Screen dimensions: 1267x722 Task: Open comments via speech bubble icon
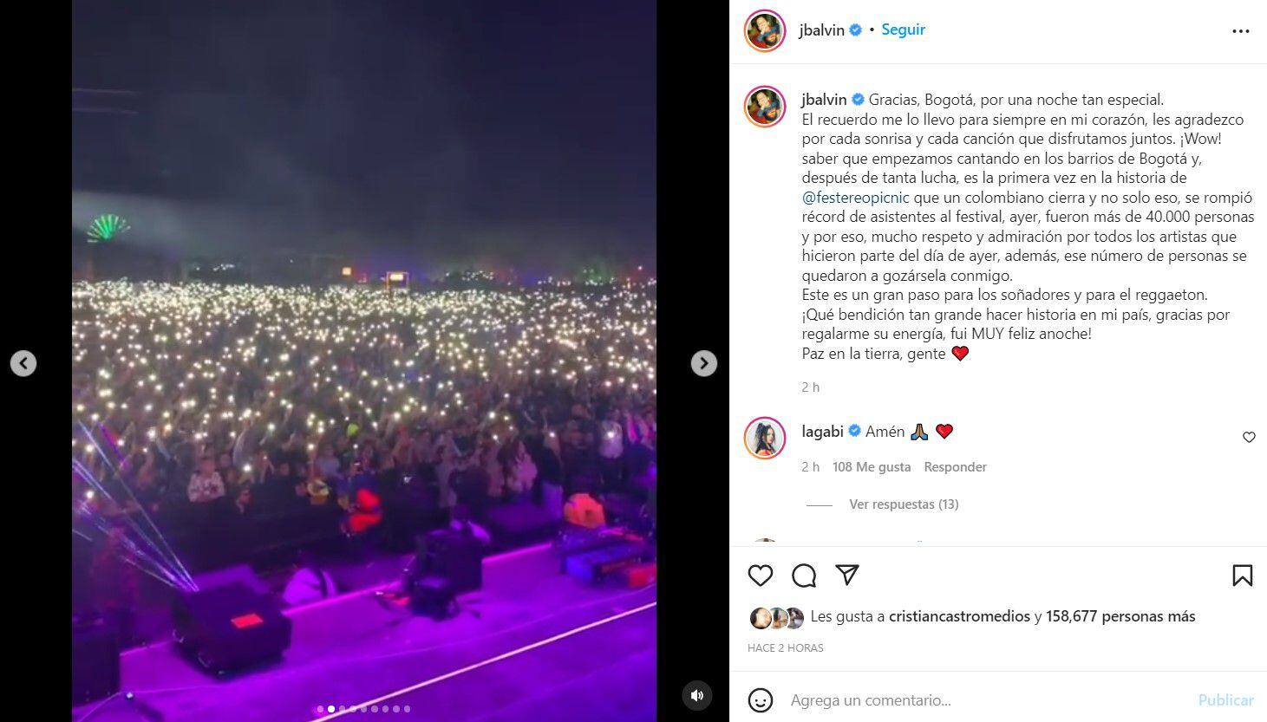804,576
